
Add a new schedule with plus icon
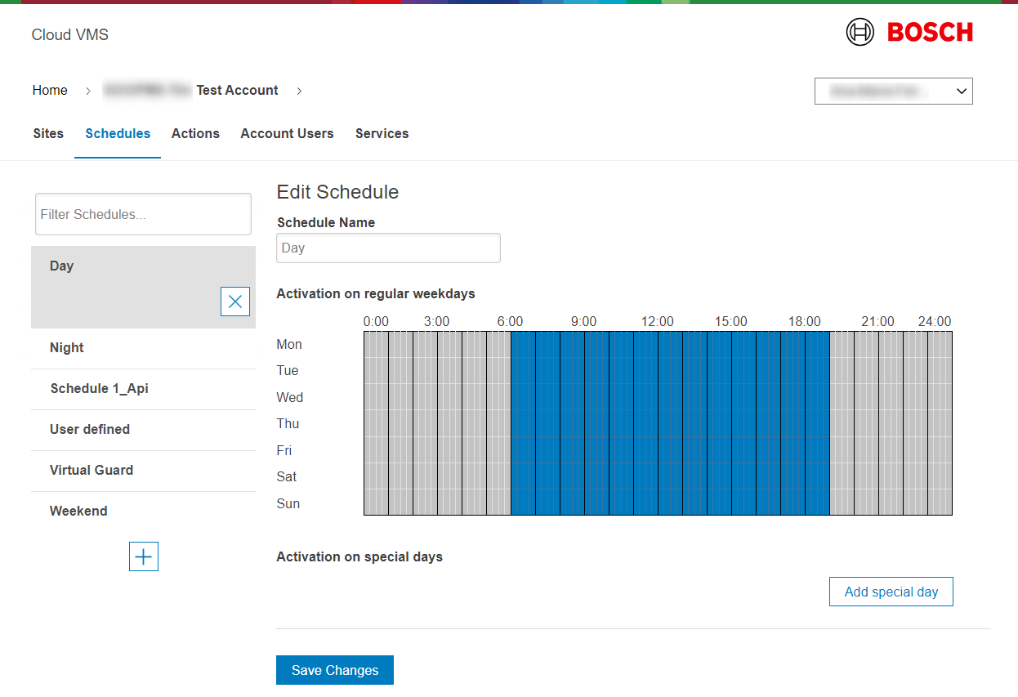pos(144,556)
